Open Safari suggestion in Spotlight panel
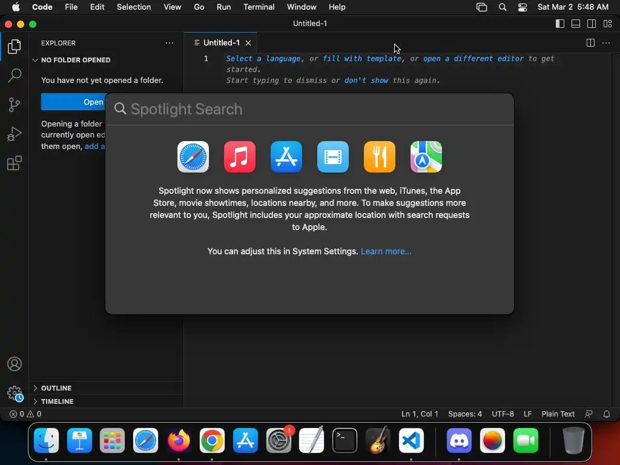This screenshot has width=620, height=465. point(193,157)
